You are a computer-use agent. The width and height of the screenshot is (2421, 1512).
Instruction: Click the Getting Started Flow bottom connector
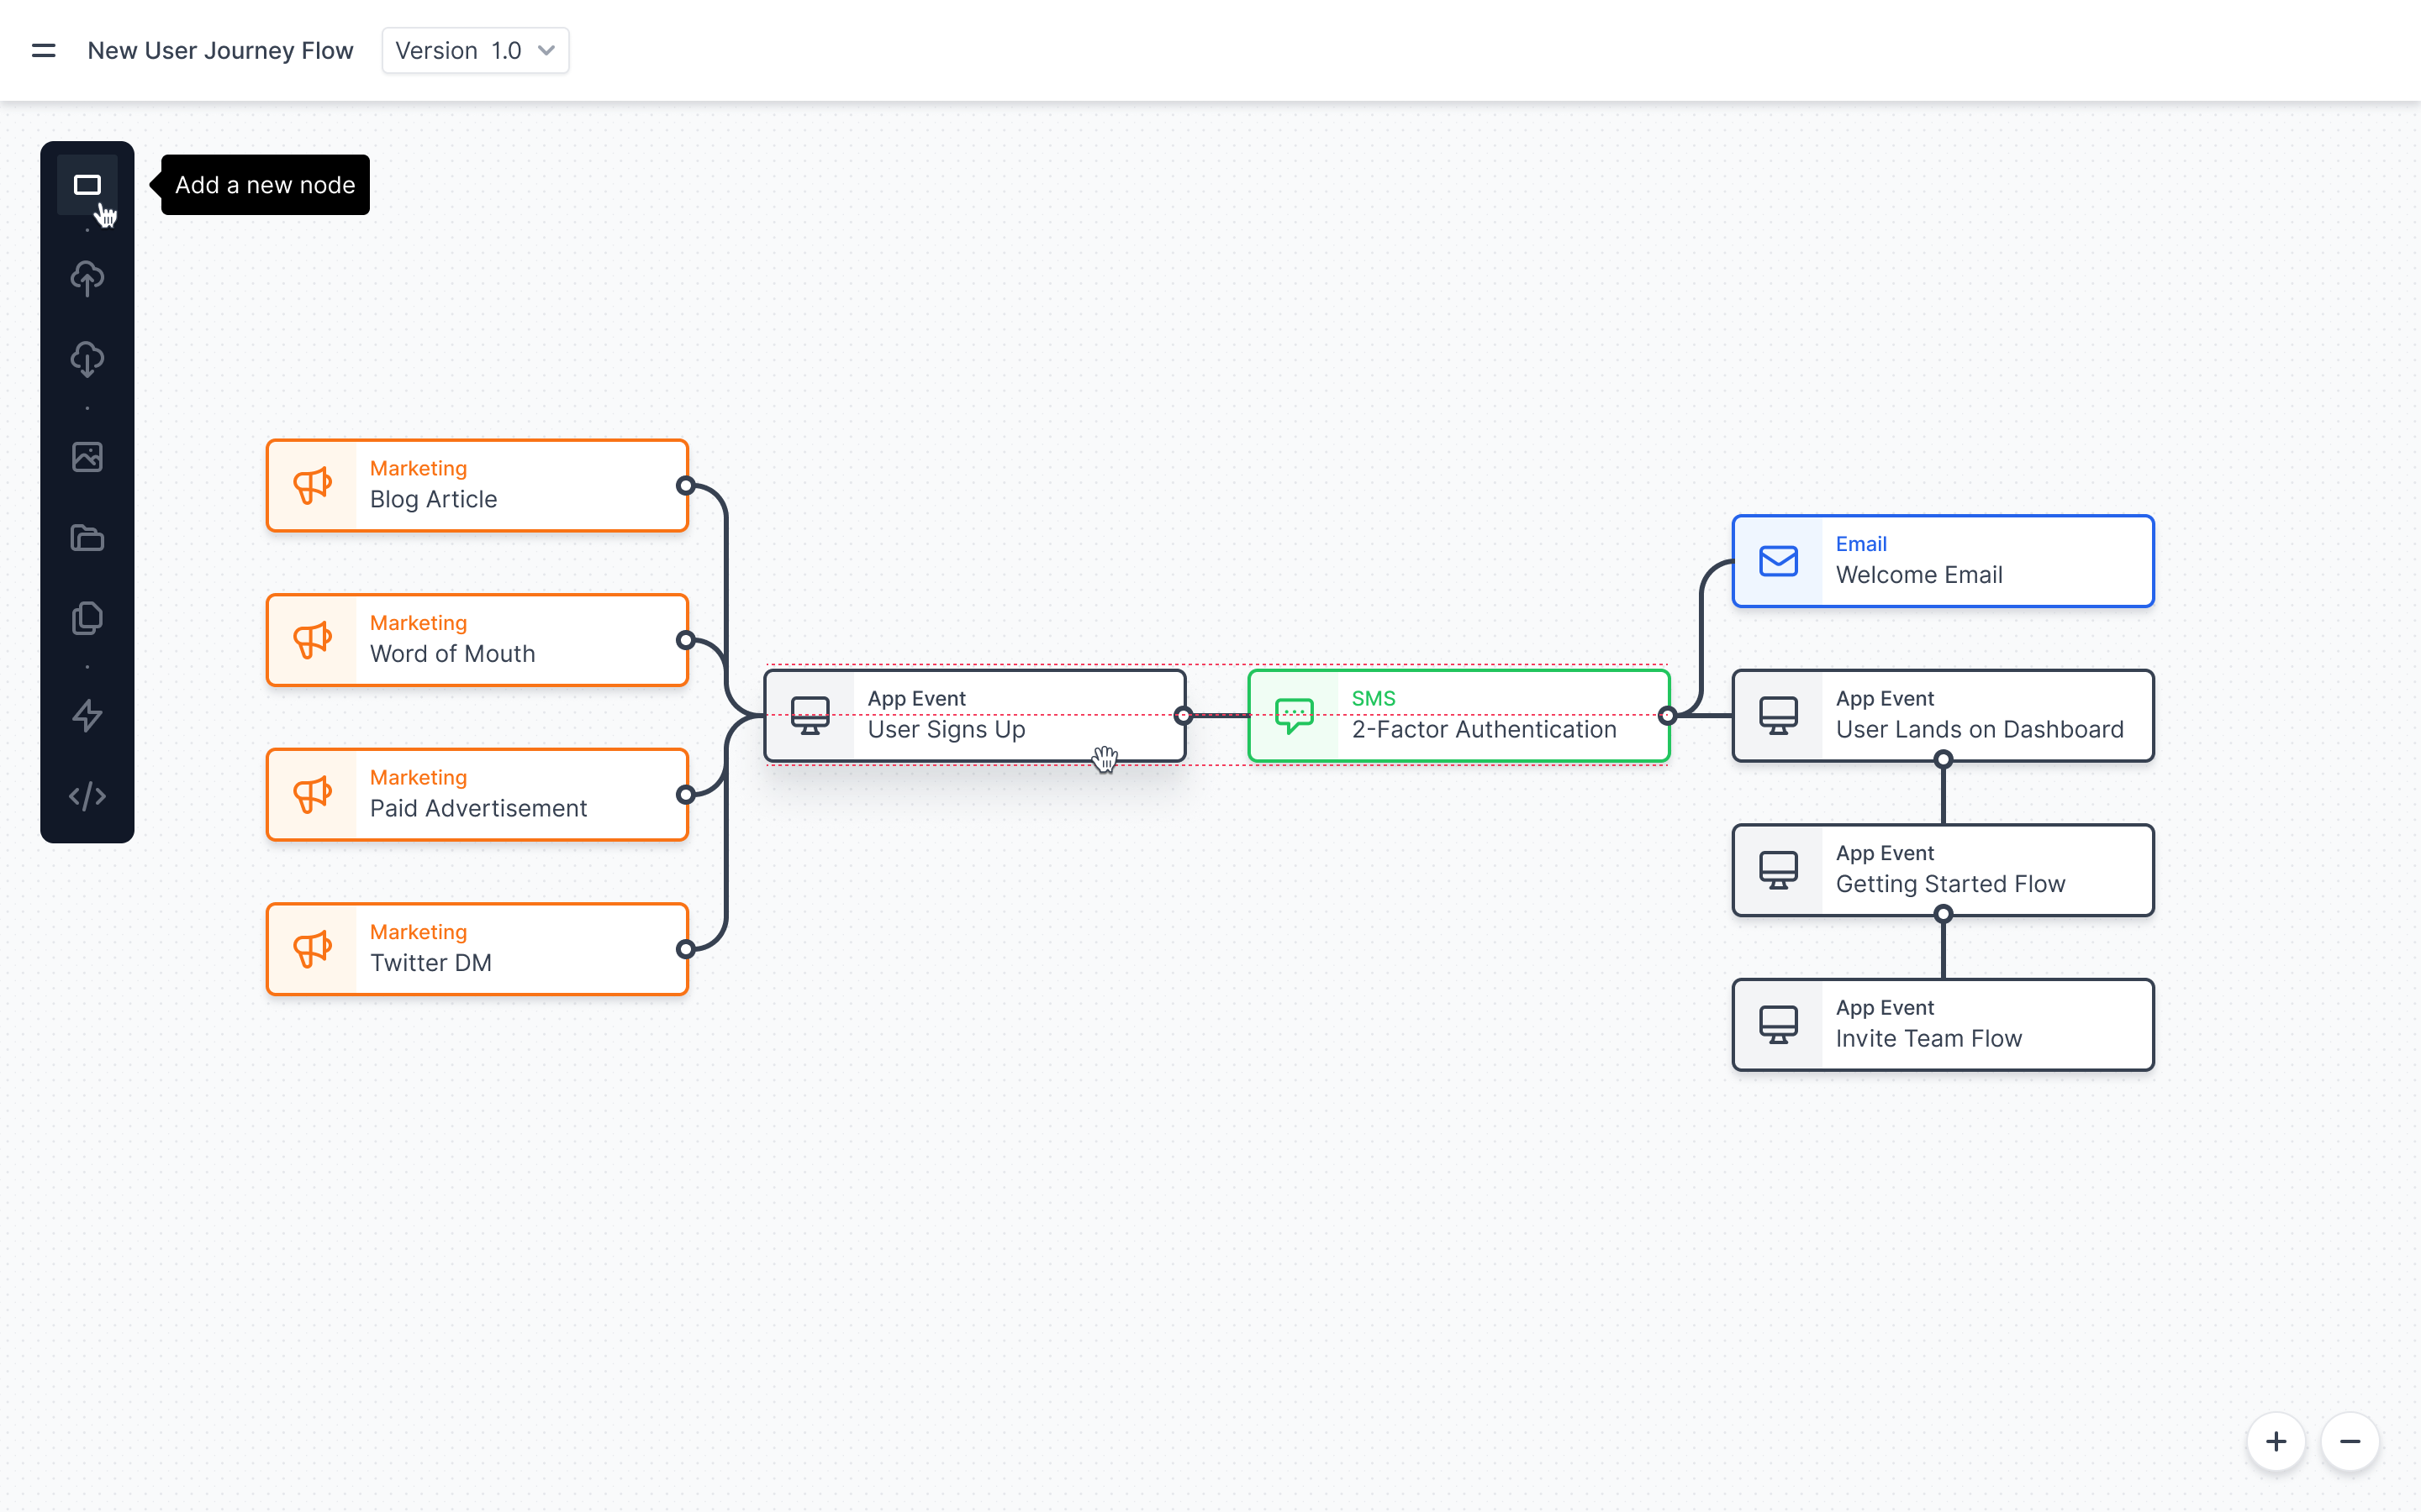tap(1943, 914)
